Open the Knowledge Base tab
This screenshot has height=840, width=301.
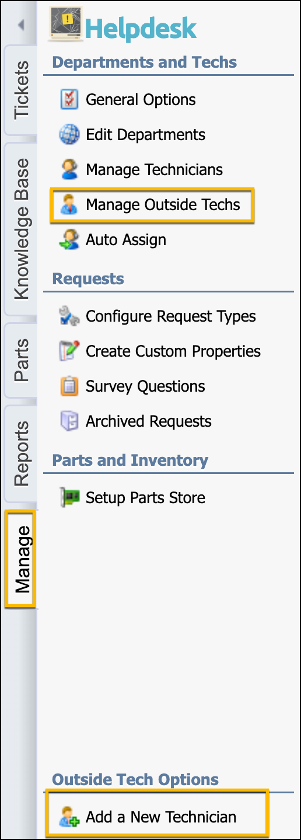click(21, 228)
